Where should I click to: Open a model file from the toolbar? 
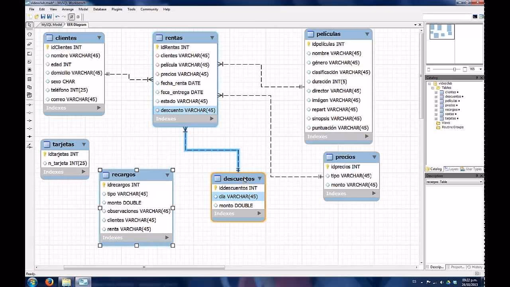(x=37, y=17)
